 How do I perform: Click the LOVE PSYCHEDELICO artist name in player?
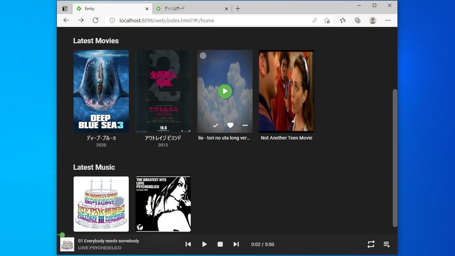pos(100,248)
